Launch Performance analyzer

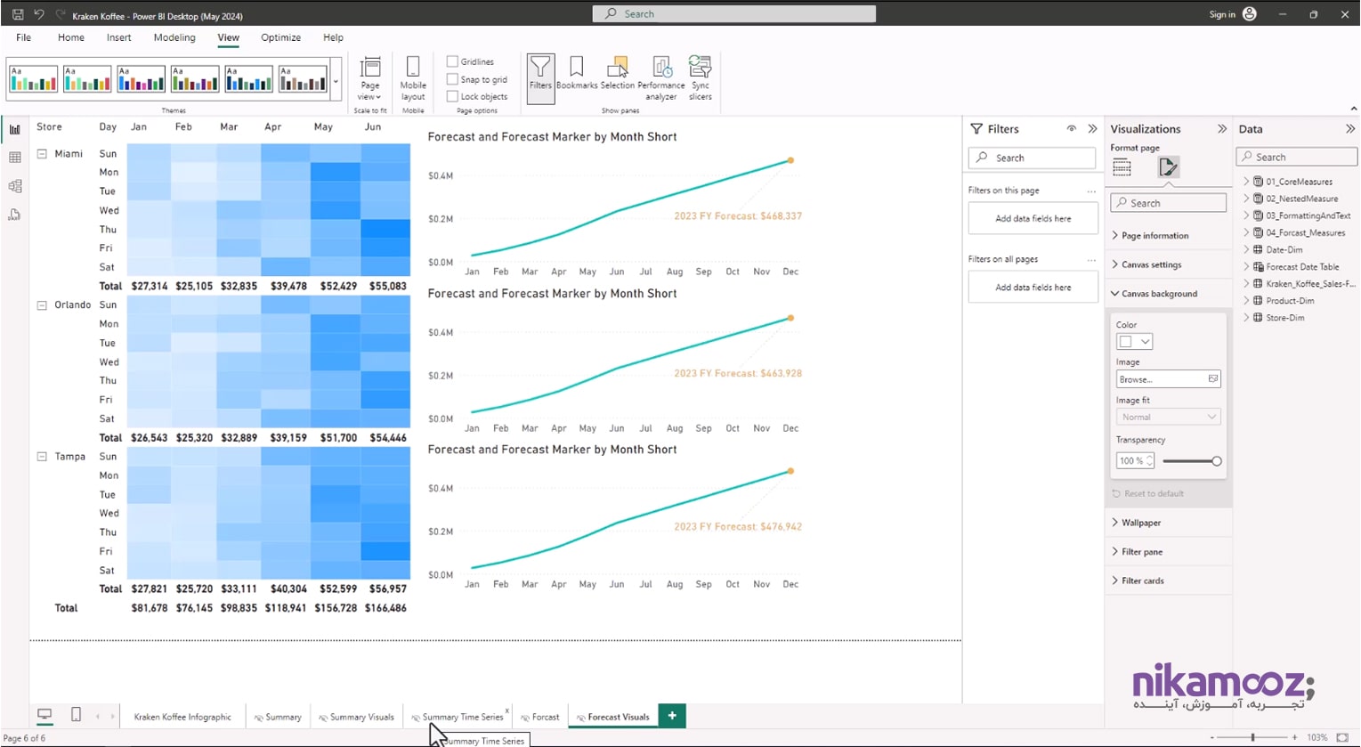point(661,78)
